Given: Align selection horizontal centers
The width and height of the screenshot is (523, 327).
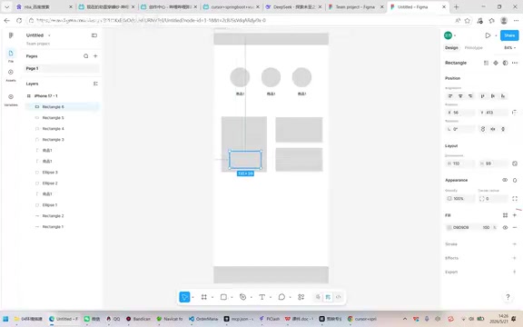Looking at the screenshot, I should coord(460,96).
